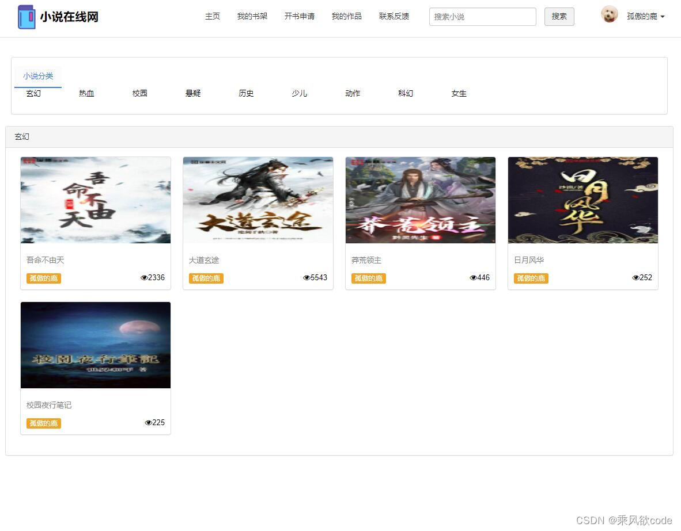
Task: Click the eye icon beside 5543 views
Action: [x=306, y=278]
